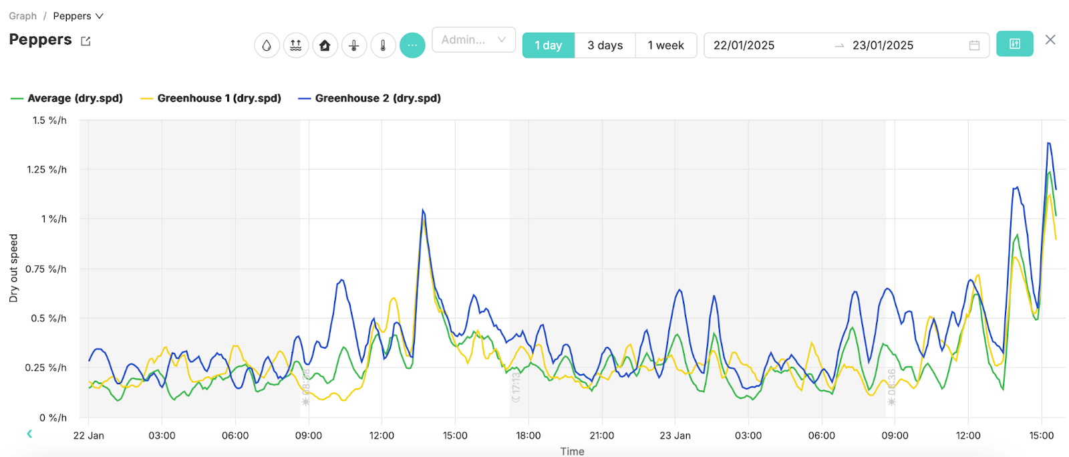Switch to the 1 week range
This screenshot has height=457, width=1069.
coord(666,45)
